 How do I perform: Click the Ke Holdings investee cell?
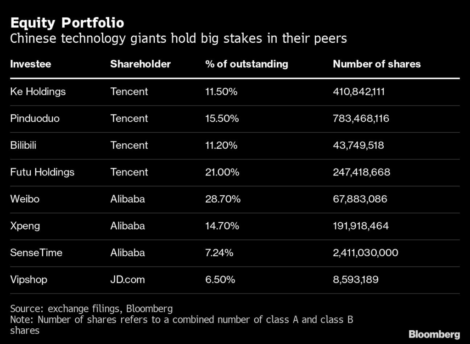pos(38,91)
